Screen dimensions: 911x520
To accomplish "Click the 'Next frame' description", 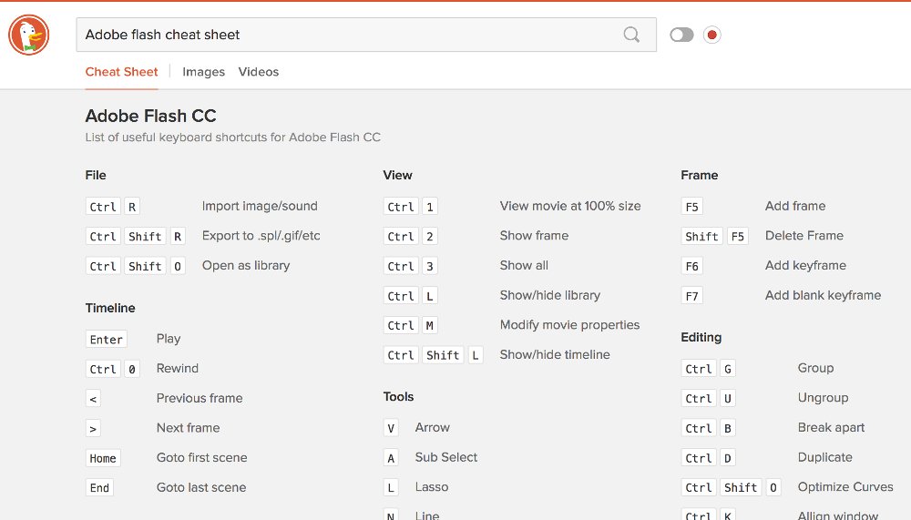I will [x=189, y=428].
